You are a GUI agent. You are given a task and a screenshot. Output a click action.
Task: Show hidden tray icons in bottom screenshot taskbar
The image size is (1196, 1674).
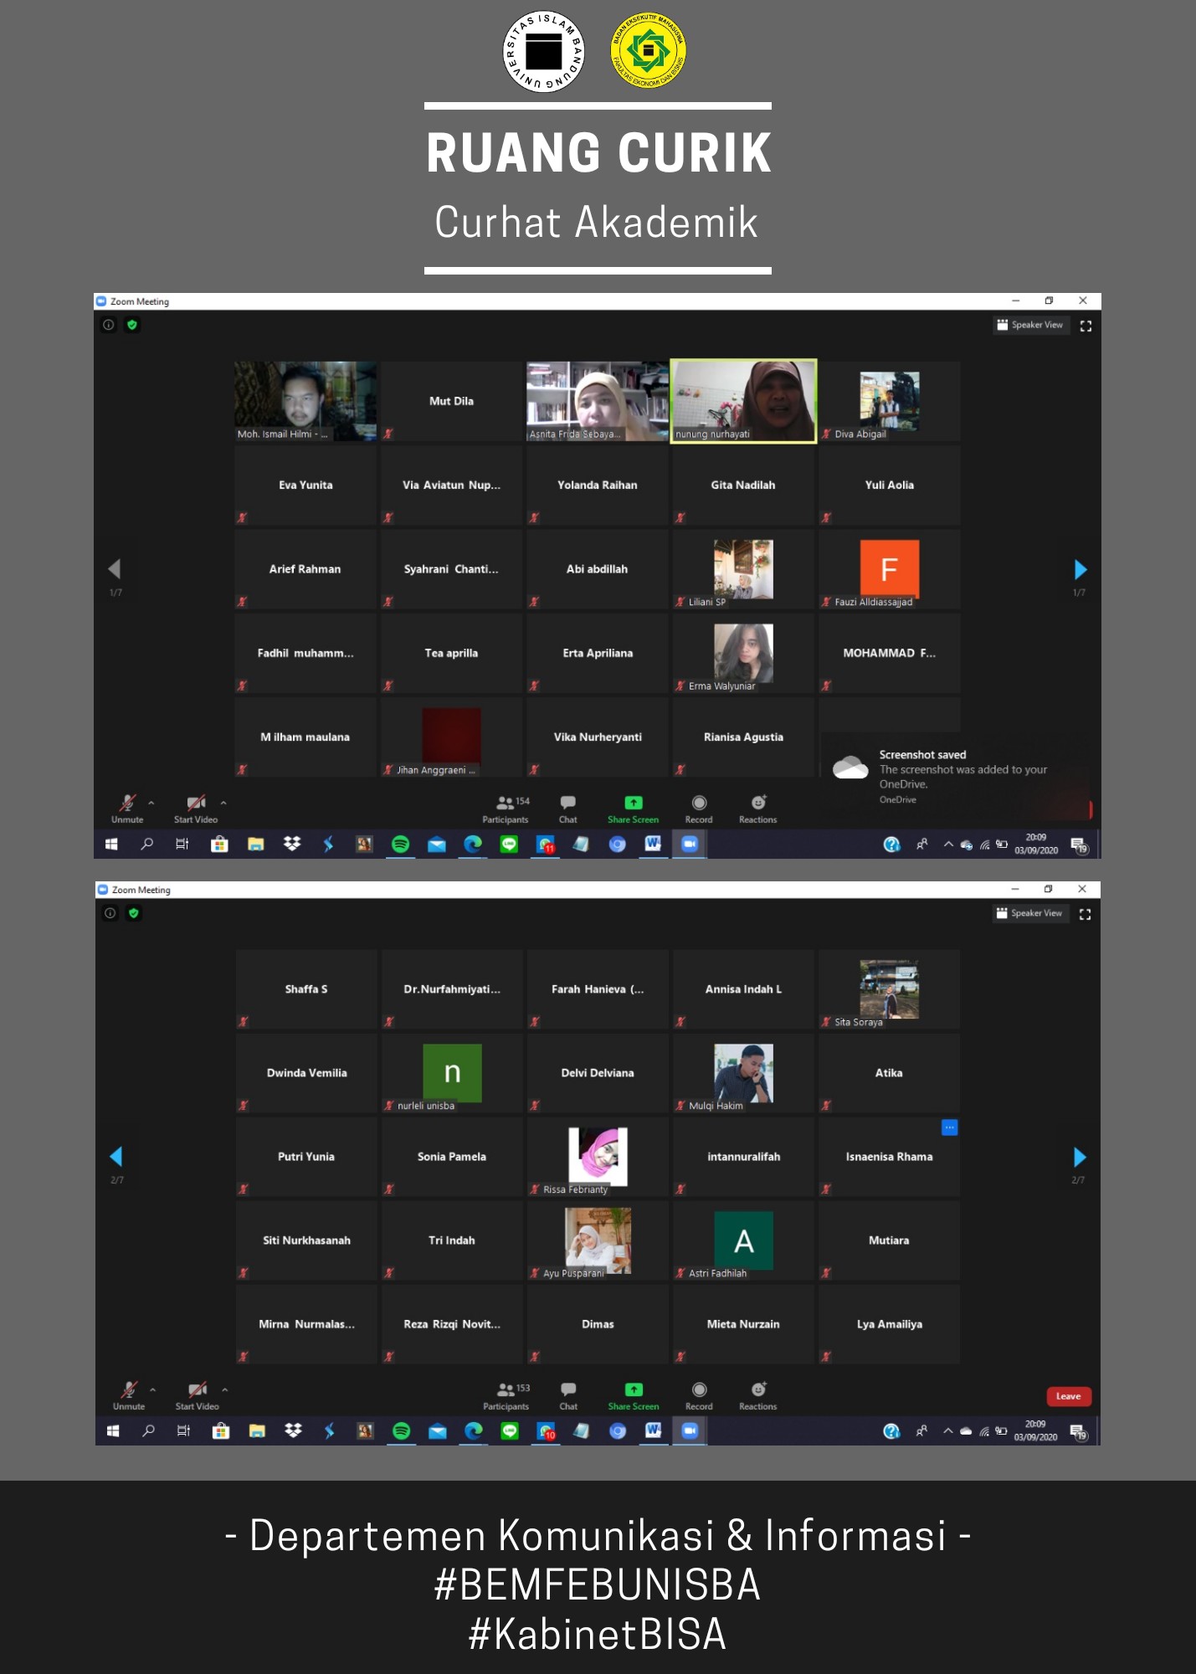click(x=948, y=1431)
